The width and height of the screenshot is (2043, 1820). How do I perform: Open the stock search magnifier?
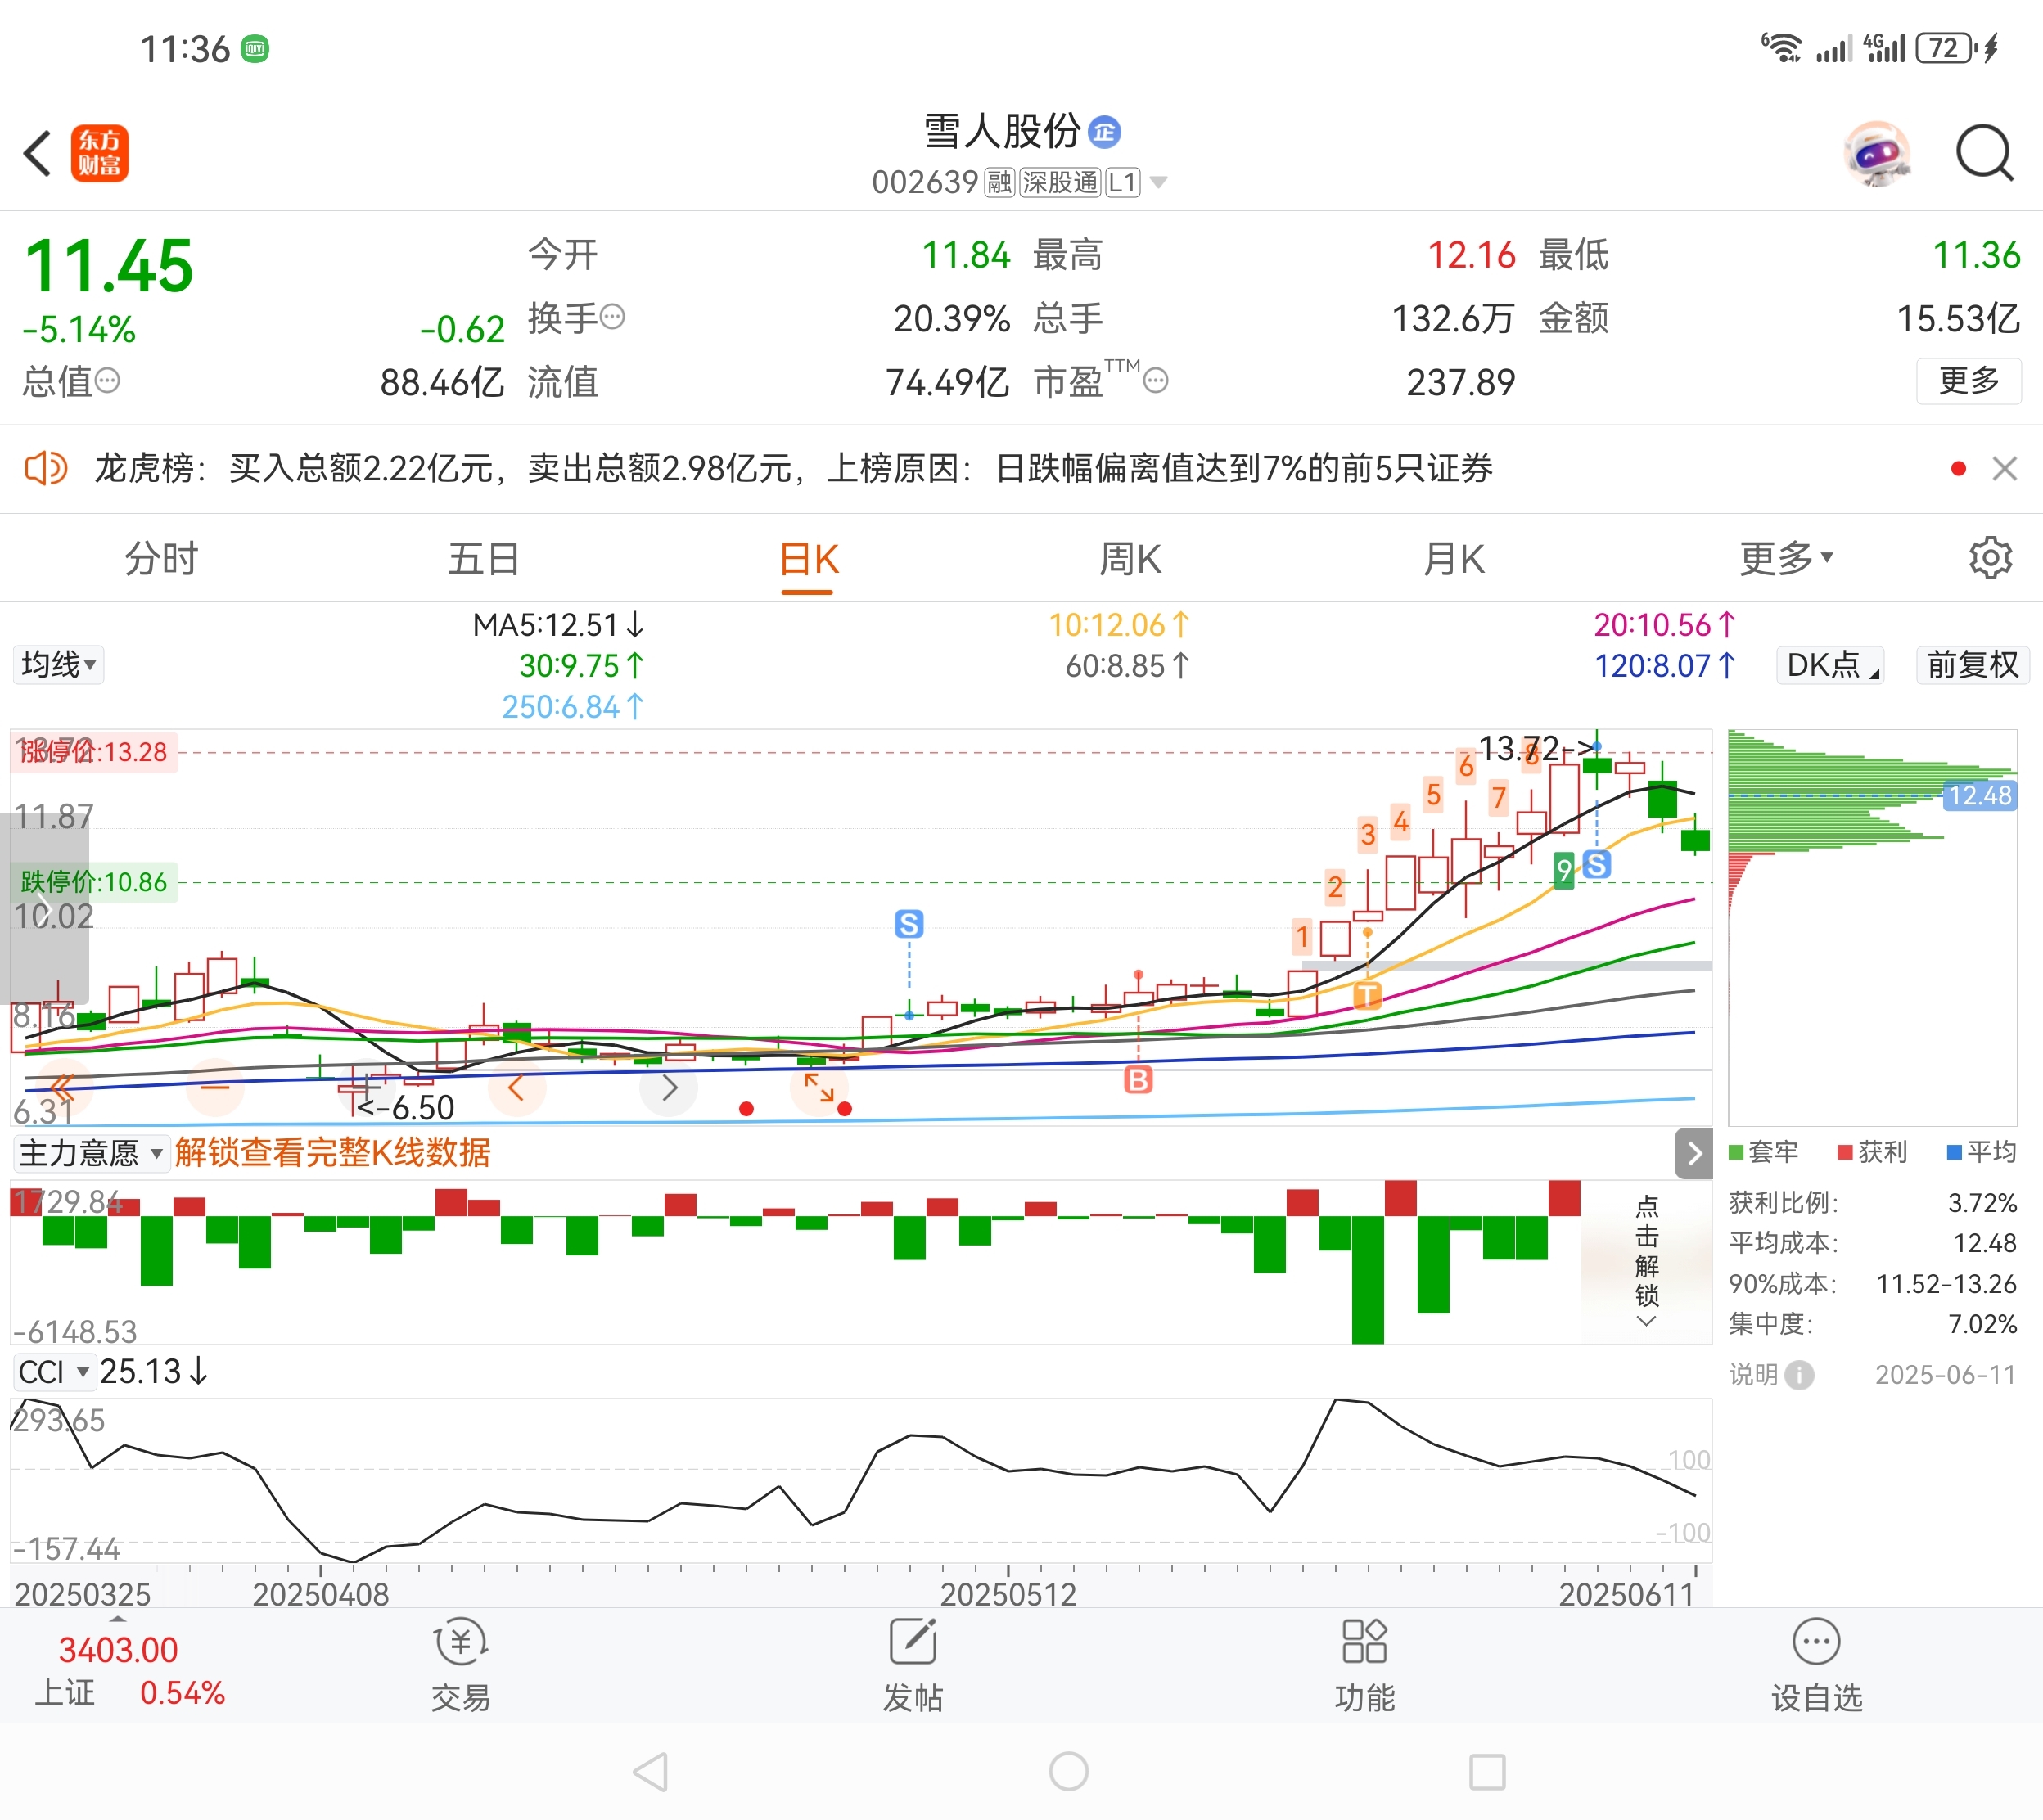(1984, 153)
